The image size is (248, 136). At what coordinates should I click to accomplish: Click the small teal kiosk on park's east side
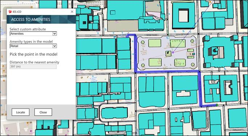(x=194, y=54)
